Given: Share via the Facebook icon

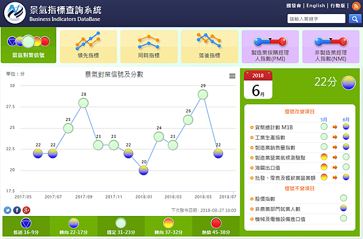Looking at the screenshot, I should click(x=17, y=210).
